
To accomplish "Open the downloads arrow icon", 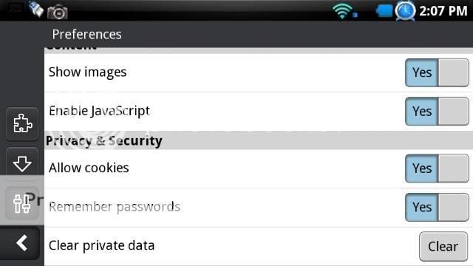I will coord(22,163).
